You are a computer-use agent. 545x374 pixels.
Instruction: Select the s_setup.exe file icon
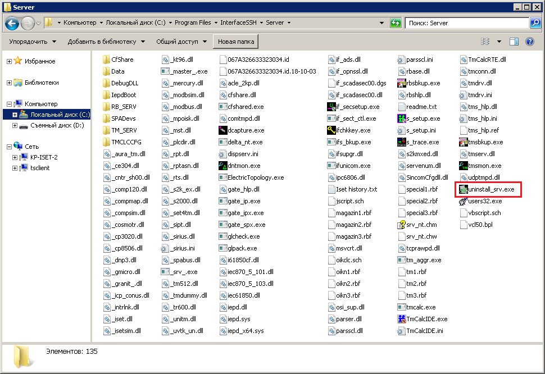(402, 118)
